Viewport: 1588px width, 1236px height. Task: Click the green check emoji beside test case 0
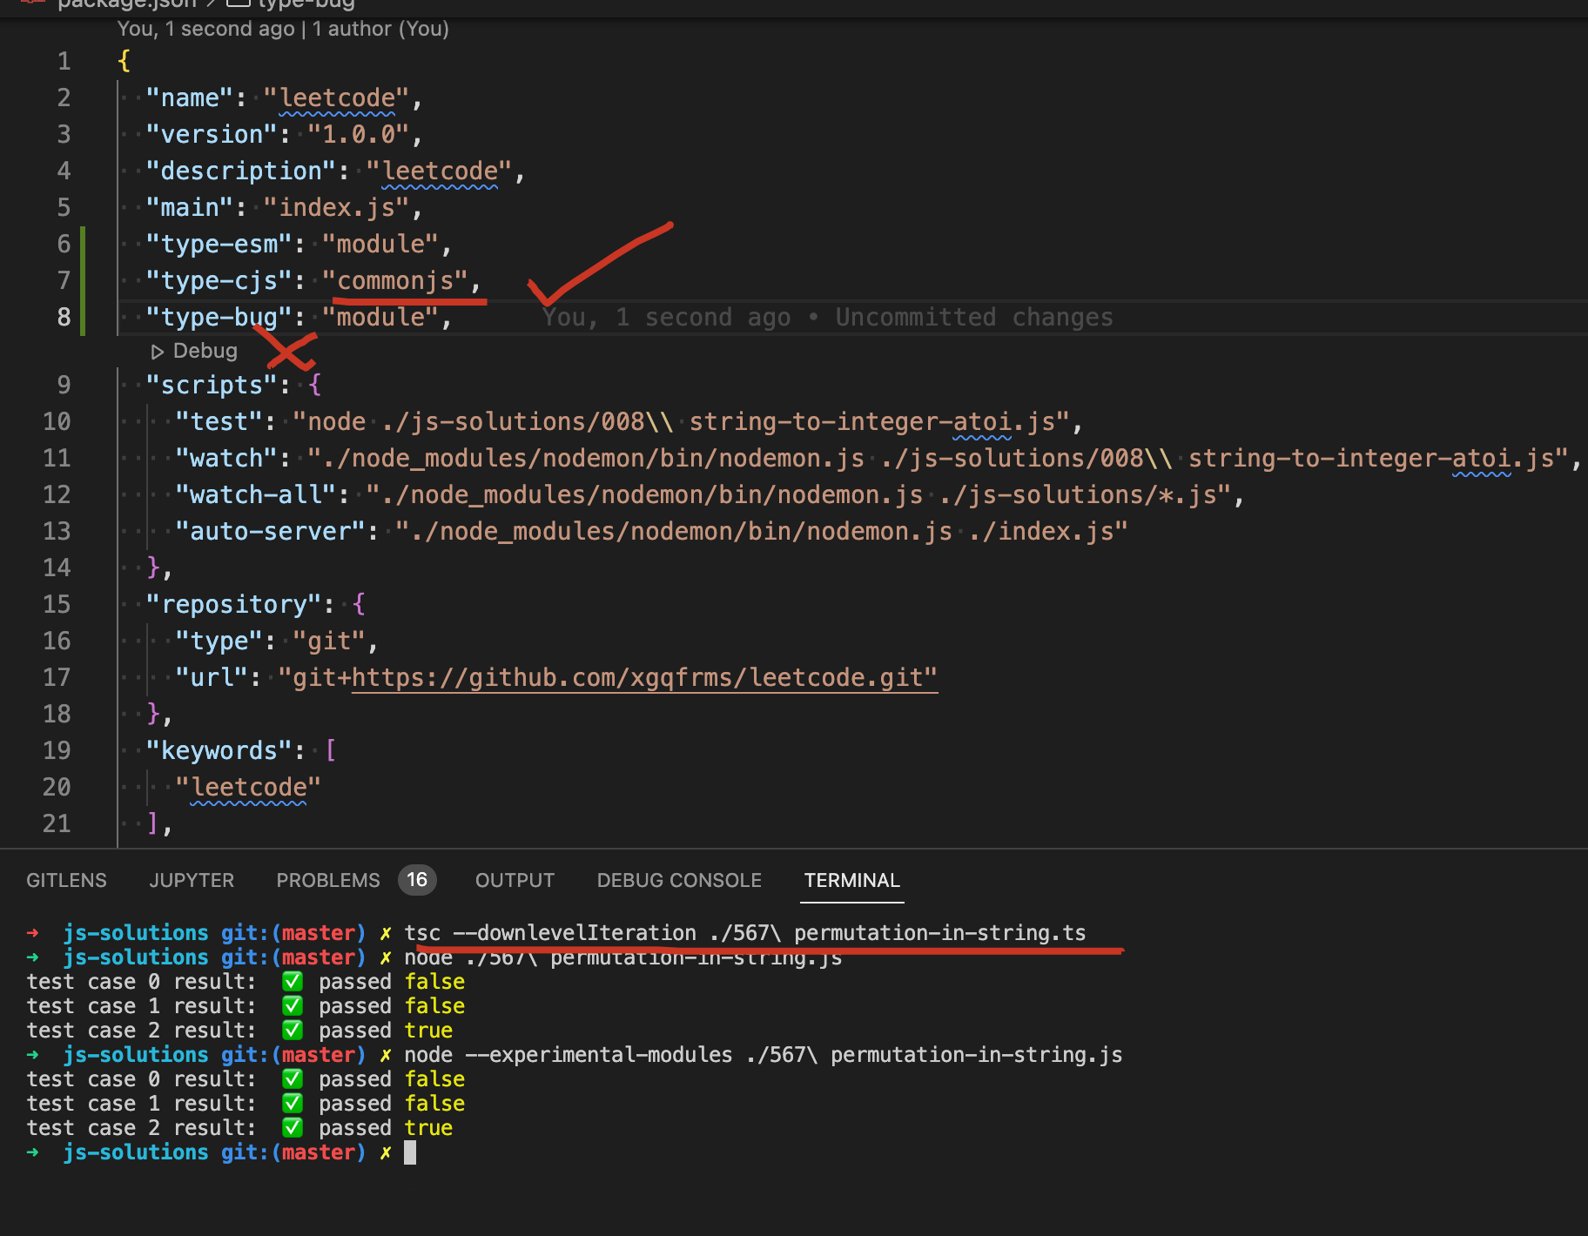[x=293, y=981]
